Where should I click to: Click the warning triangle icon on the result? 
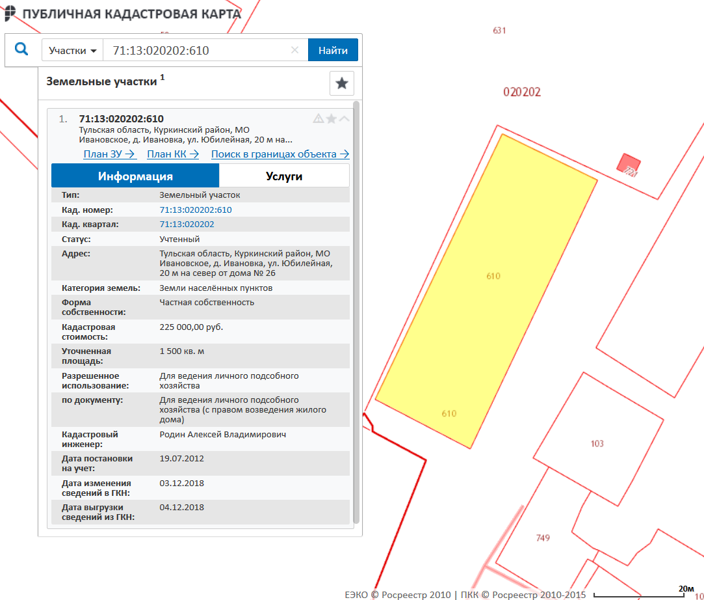318,118
